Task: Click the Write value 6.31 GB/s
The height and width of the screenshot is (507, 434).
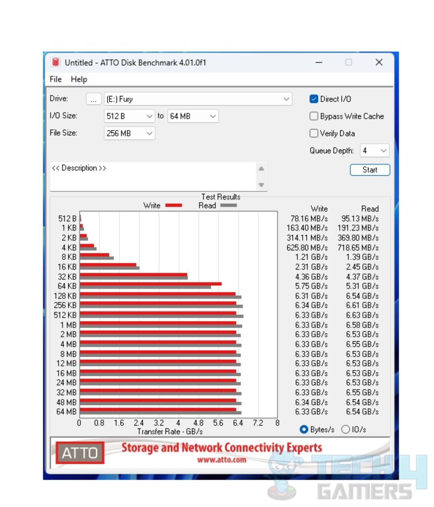Action: pos(311,296)
